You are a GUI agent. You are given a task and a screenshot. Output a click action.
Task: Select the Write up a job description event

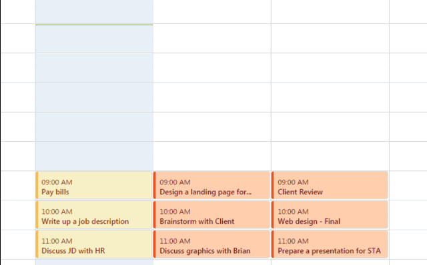93,214
